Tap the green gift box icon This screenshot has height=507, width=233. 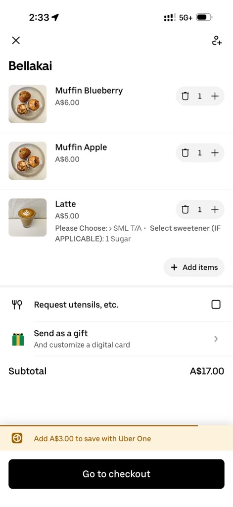pos(18,339)
